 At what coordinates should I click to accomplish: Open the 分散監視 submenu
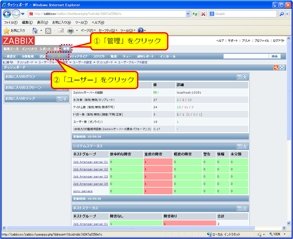point(28,56)
